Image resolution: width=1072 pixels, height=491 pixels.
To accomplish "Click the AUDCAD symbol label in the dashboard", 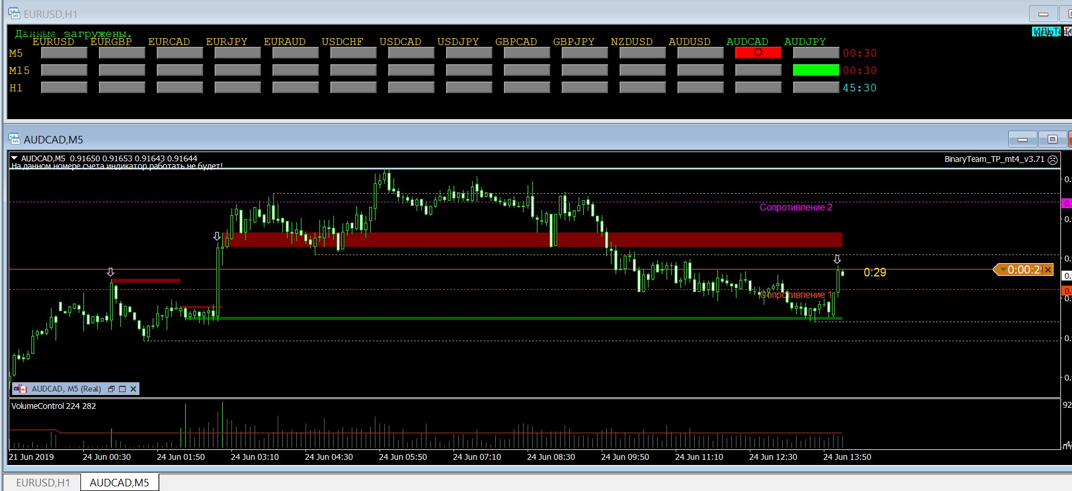I will coord(747,42).
